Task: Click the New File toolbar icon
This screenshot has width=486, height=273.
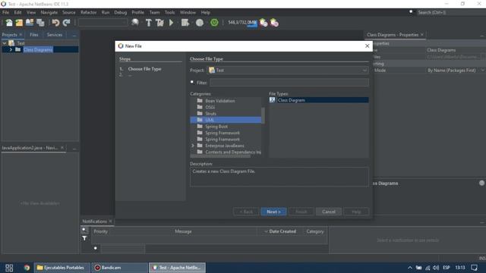Action: pyautogui.click(x=9, y=23)
